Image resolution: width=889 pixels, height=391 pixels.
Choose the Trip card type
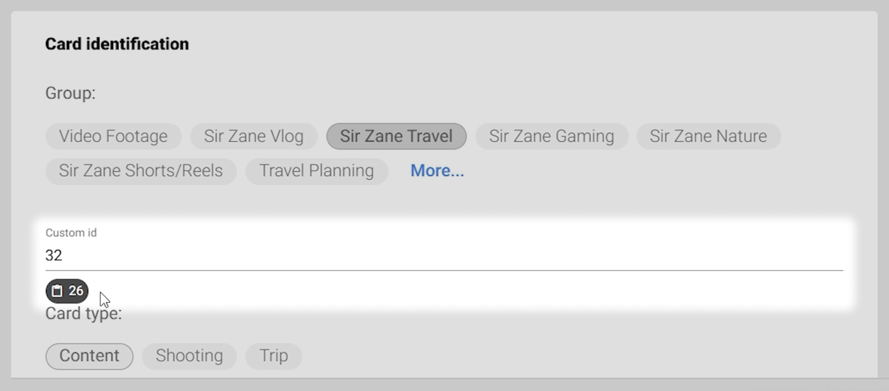(x=273, y=356)
